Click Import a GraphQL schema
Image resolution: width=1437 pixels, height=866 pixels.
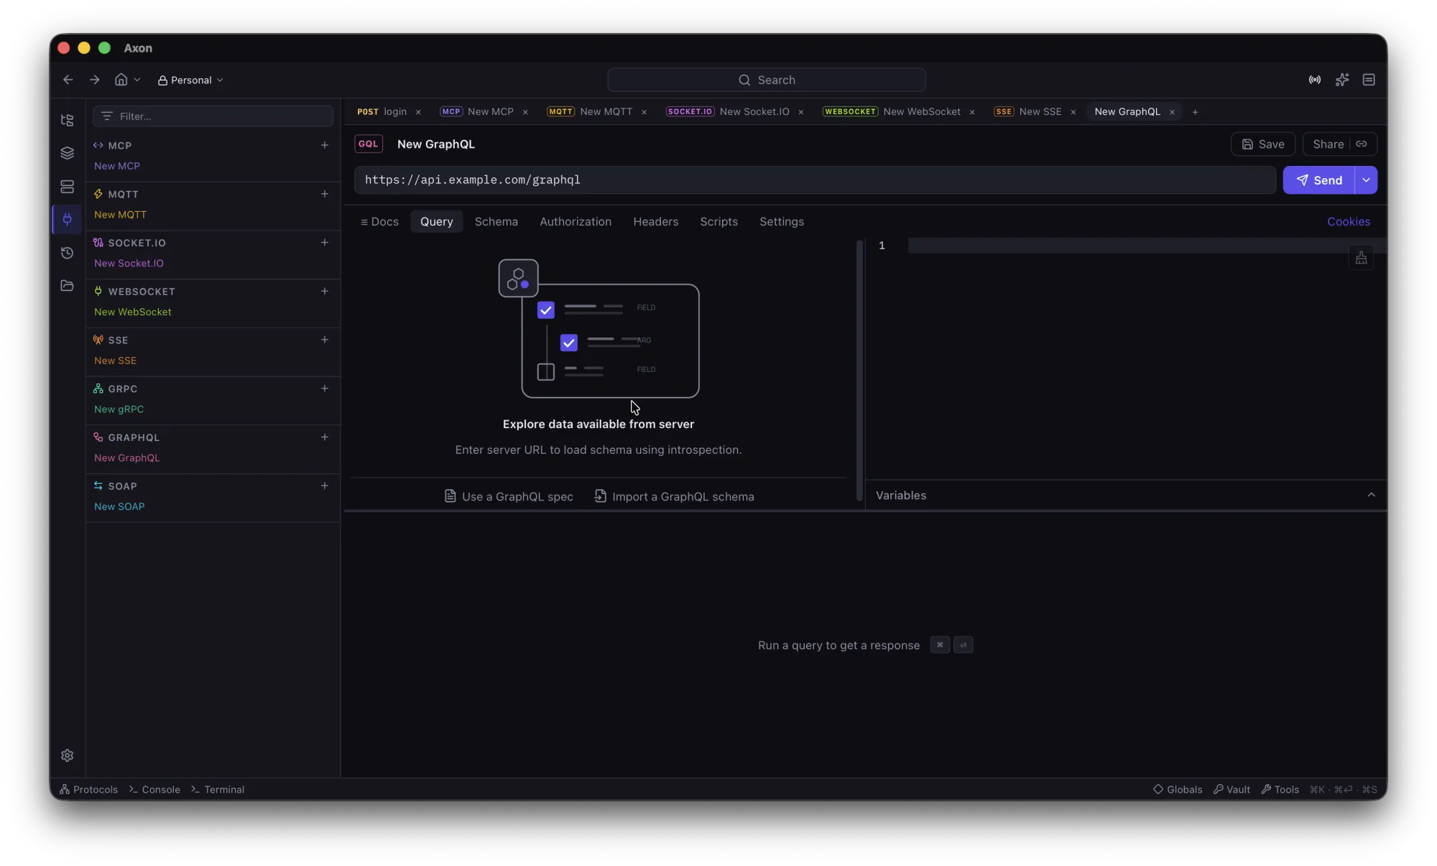674,496
